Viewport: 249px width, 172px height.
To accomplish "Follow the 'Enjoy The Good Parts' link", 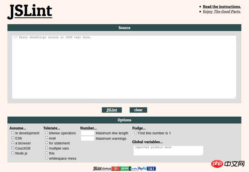I will [222, 12].
